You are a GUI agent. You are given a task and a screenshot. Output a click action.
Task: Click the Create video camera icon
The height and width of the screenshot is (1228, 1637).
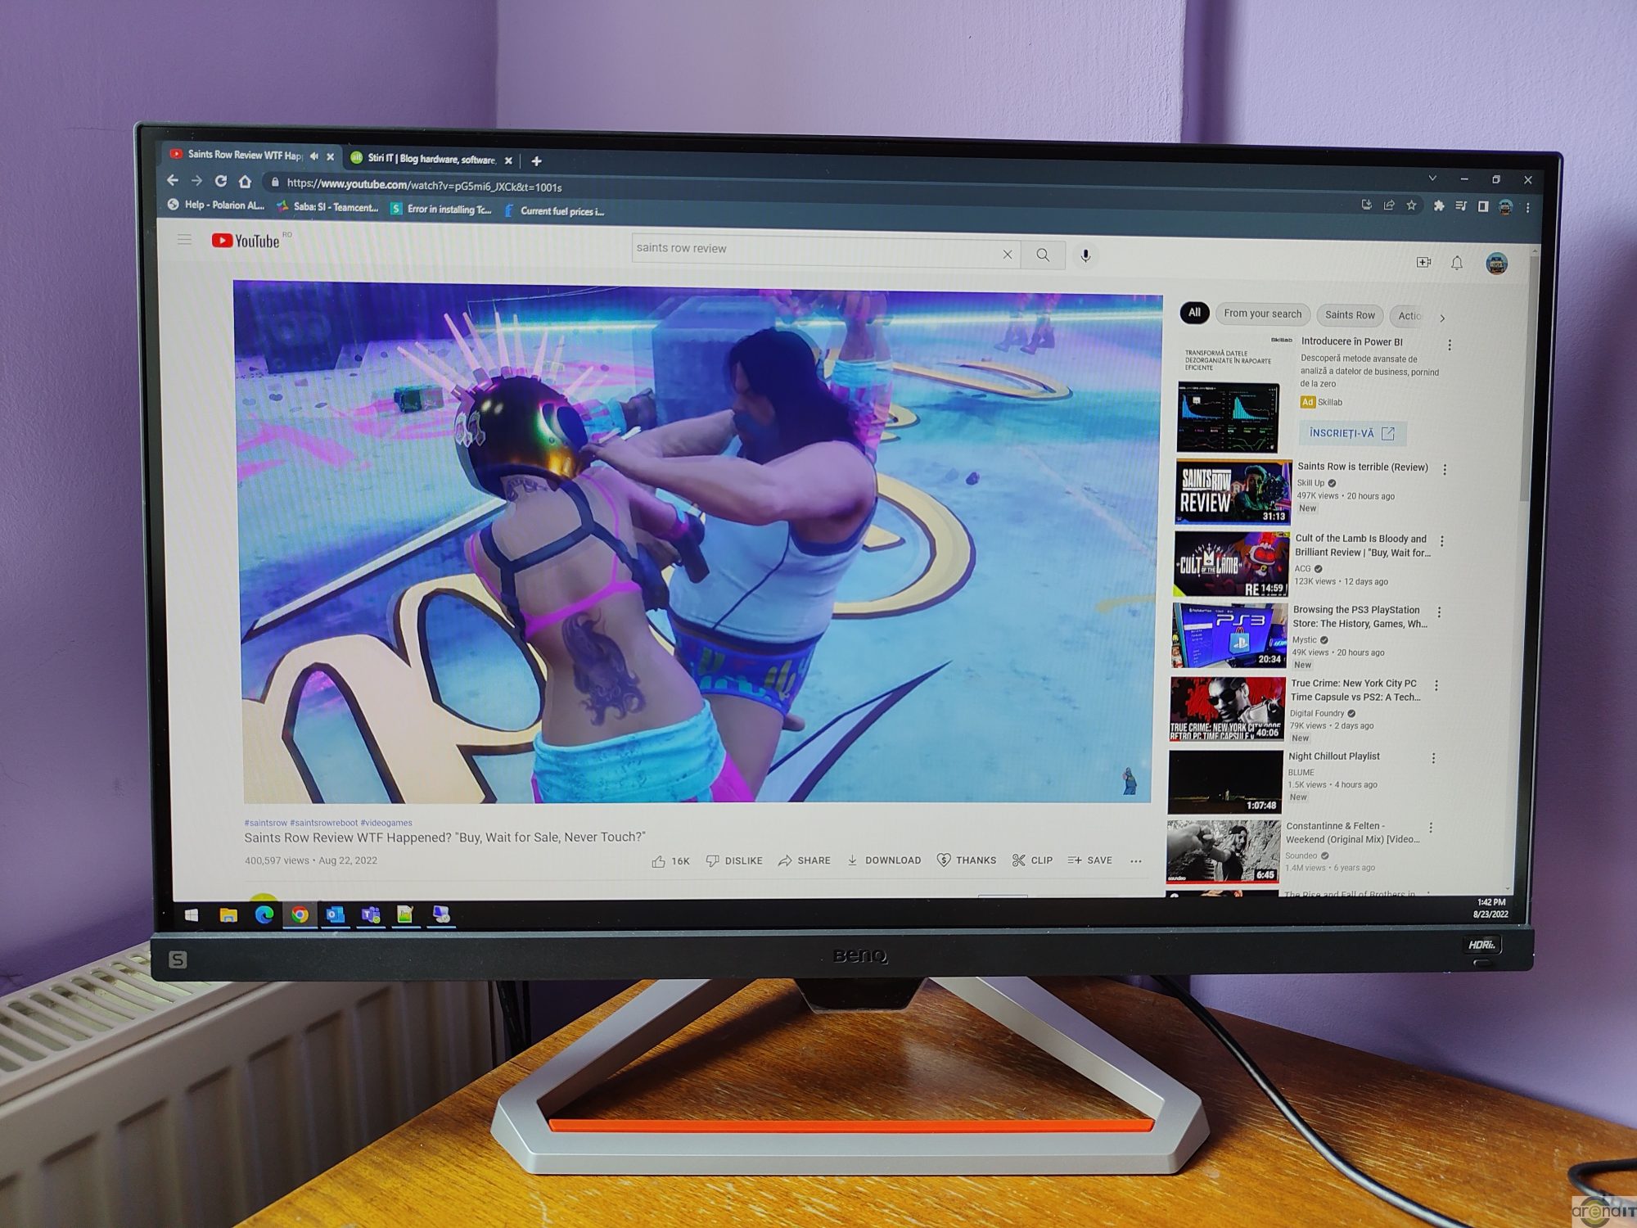pyautogui.click(x=1423, y=262)
